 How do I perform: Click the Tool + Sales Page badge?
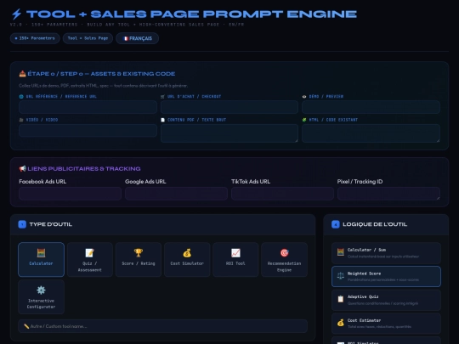pos(88,38)
